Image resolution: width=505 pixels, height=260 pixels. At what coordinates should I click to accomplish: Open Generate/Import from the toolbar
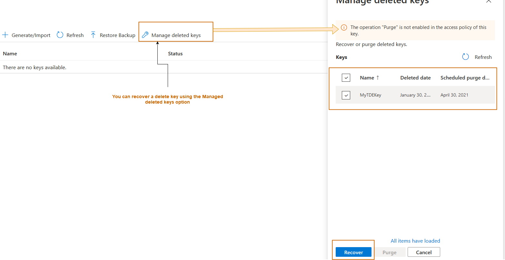click(x=31, y=35)
